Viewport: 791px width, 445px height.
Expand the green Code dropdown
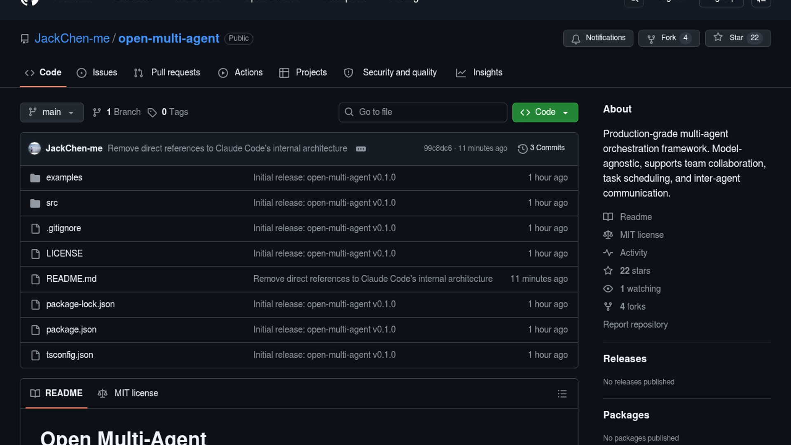[x=545, y=112]
